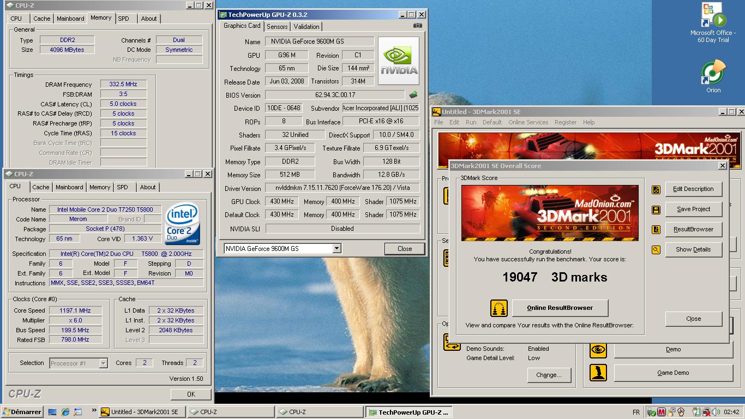Click the Demo button in 3DMark2001
This screenshot has height=419, width=745.
click(674, 350)
